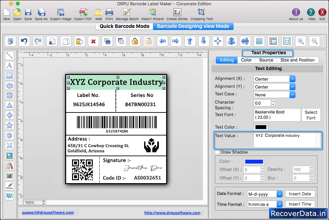Select the Triangle shape tool
Viewport: 329px width, 220px height.
[x=10, y=106]
